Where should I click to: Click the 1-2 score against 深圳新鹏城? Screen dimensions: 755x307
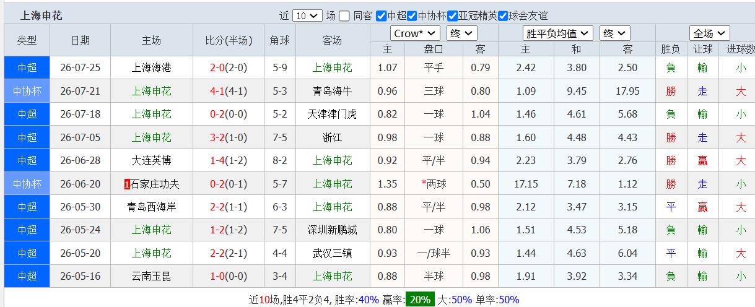click(217, 230)
